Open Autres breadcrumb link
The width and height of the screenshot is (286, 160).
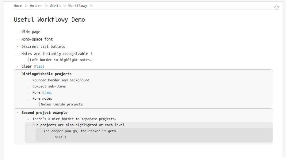pos(36,6)
